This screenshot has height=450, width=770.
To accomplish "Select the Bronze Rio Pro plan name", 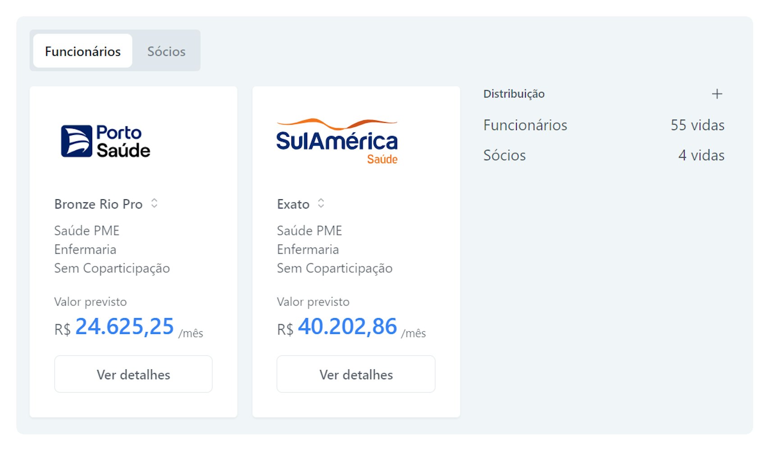I will [98, 204].
